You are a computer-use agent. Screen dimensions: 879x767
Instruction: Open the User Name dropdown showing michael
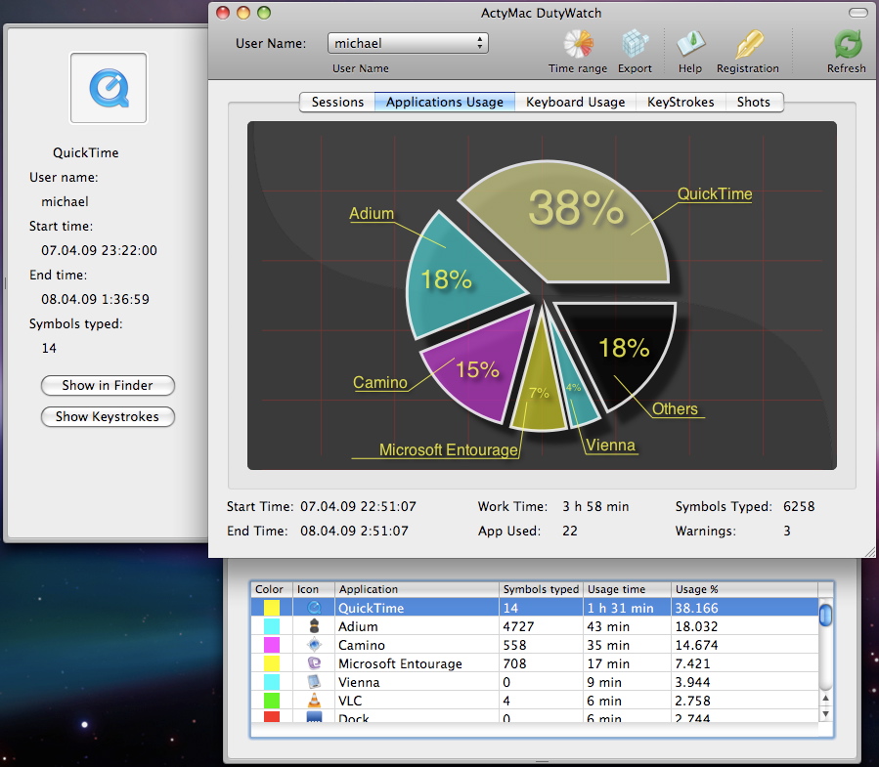[408, 43]
